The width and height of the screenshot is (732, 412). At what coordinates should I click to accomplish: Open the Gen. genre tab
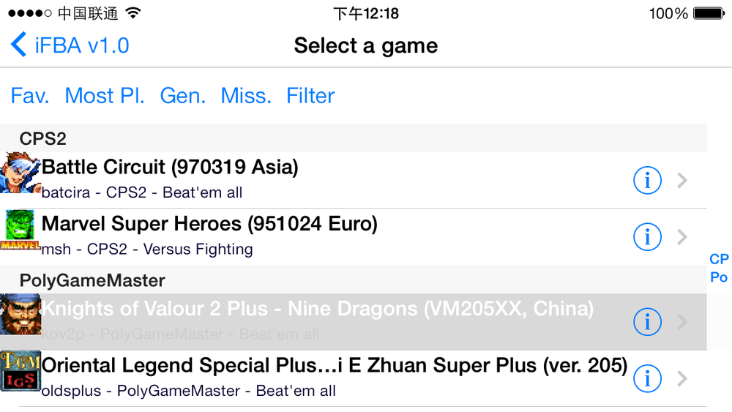183,96
